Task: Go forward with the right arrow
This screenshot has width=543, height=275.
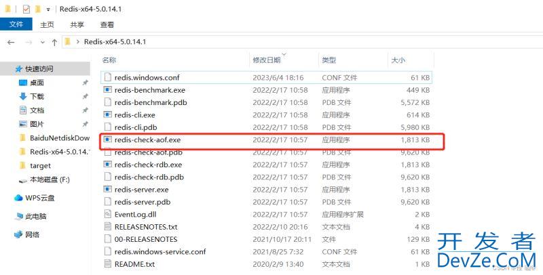Action: (29, 42)
